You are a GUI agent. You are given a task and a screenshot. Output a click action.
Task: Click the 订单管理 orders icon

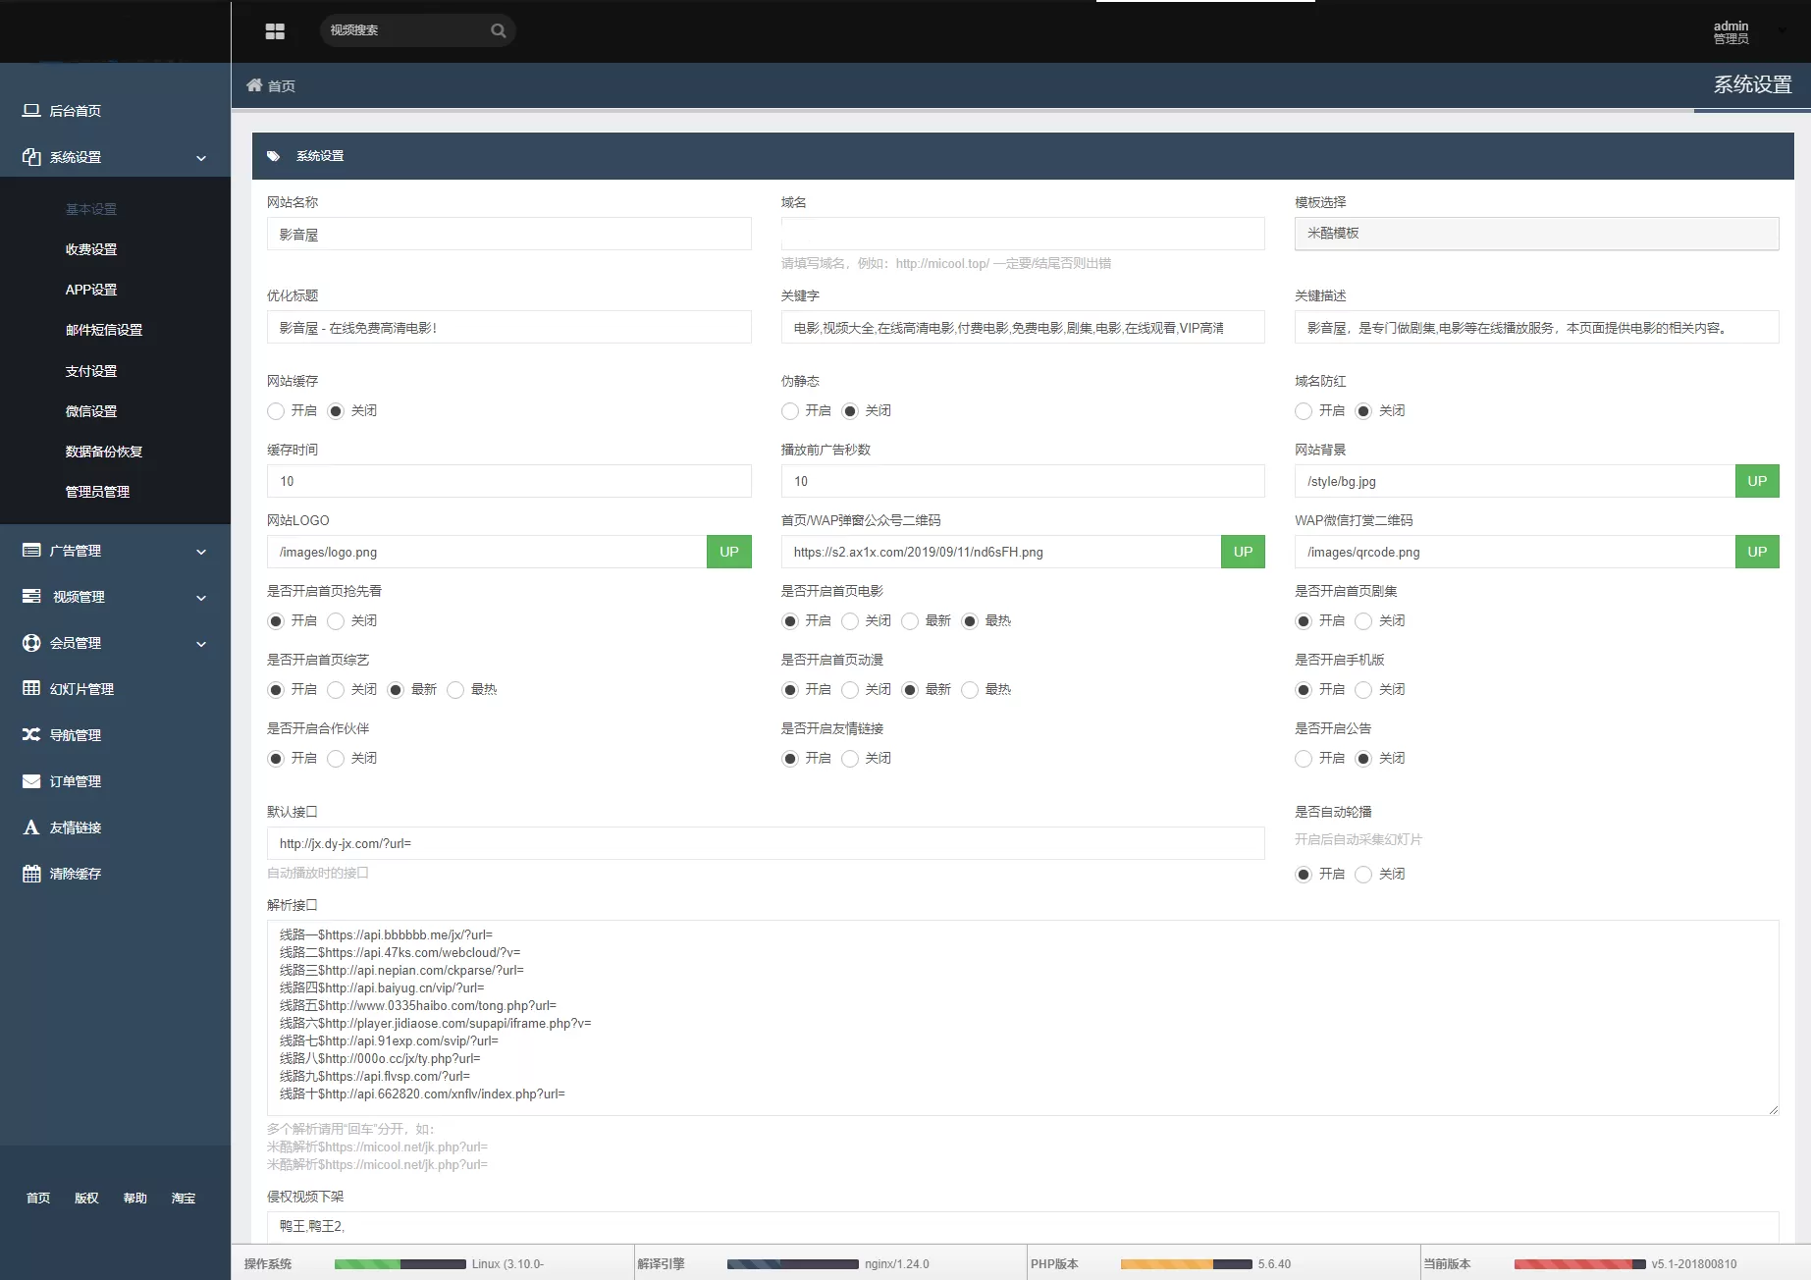(x=30, y=780)
